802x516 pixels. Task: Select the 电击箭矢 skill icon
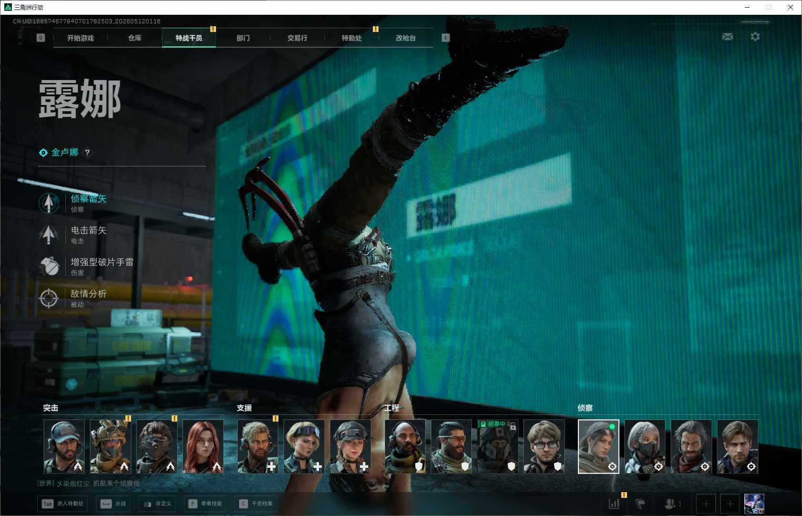[x=49, y=235]
